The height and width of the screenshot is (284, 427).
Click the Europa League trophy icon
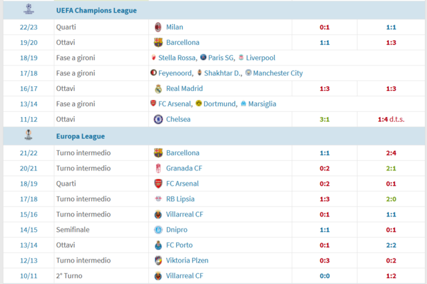[28, 135]
